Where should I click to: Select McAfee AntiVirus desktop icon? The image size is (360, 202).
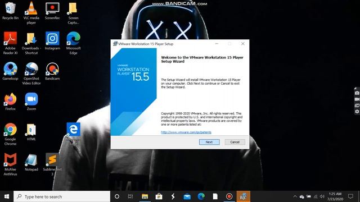(x=10, y=164)
